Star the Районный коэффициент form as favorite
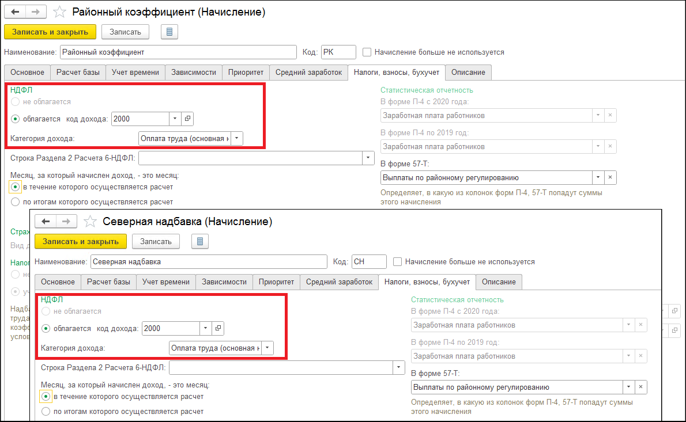Viewport: 686px width, 422px height. pyautogui.click(x=59, y=12)
